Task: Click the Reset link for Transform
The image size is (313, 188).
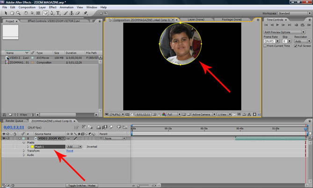Action: click(x=70, y=151)
